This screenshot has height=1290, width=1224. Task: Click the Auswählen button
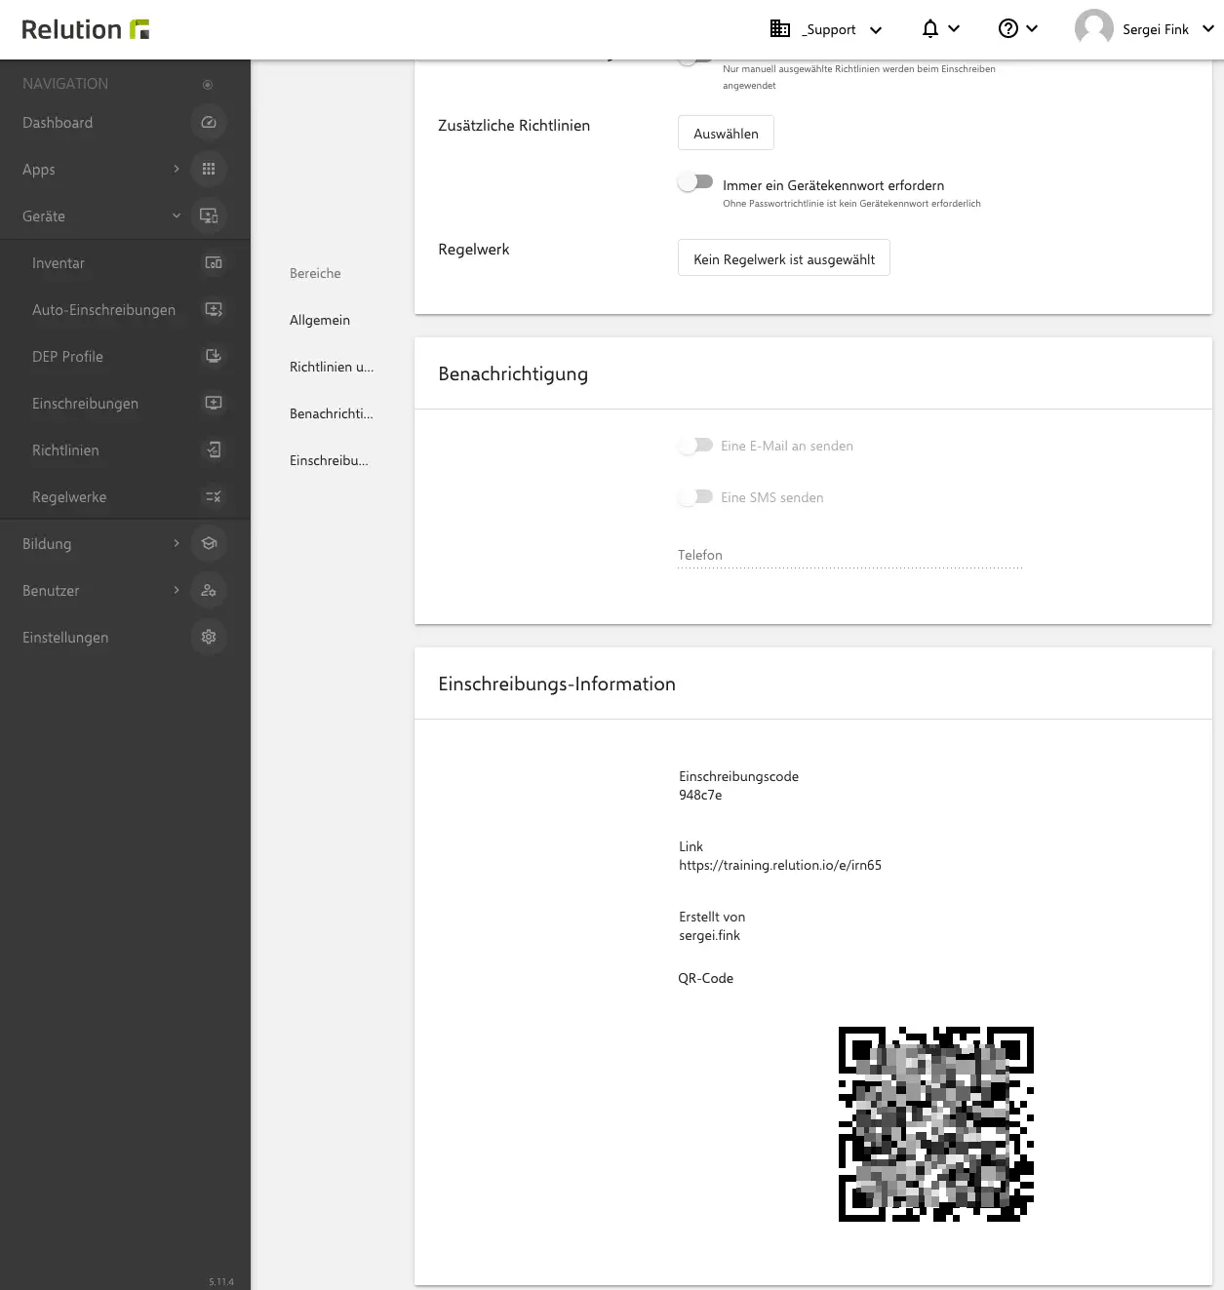[726, 134]
